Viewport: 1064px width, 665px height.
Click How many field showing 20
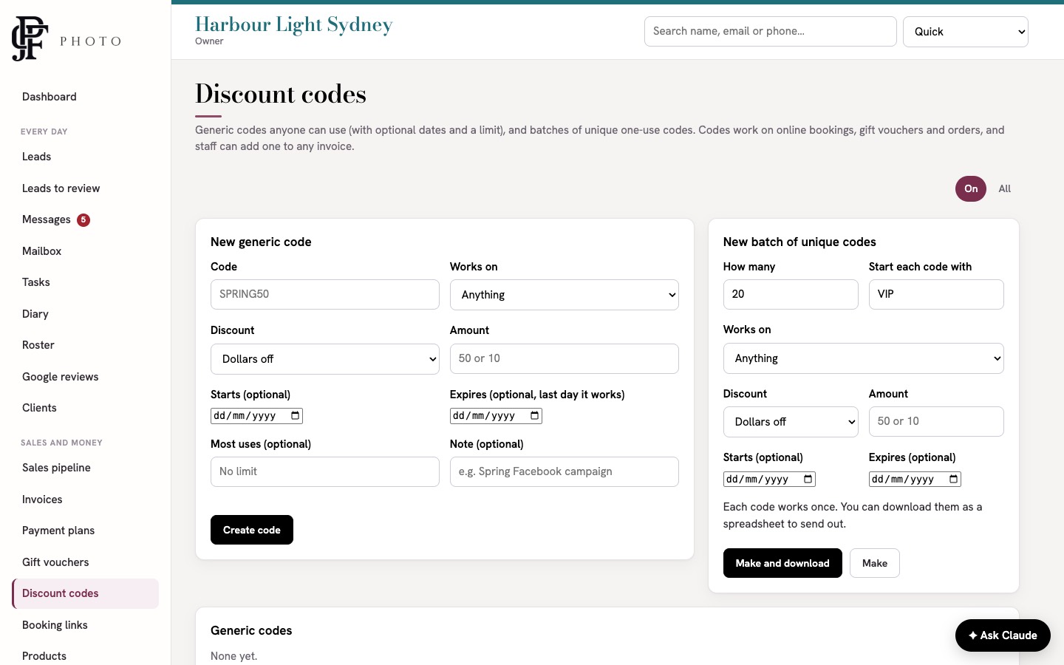click(791, 294)
